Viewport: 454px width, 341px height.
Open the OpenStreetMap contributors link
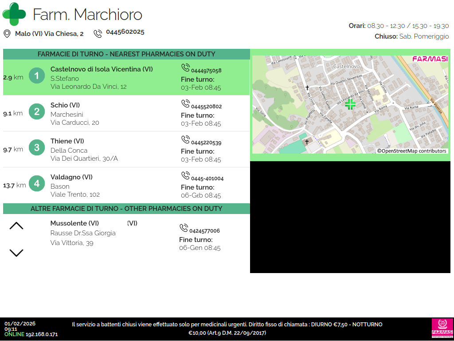click(412, 151)
